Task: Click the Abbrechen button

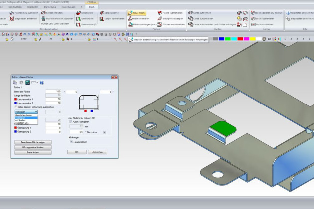Action: (98, 151)
